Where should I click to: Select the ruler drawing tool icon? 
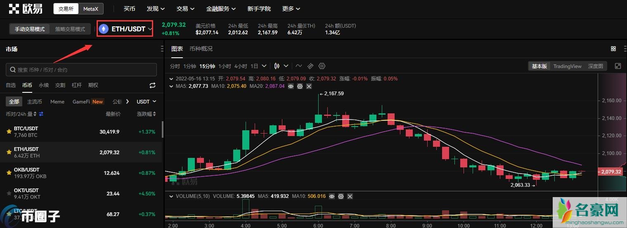(x=310, y=66)
